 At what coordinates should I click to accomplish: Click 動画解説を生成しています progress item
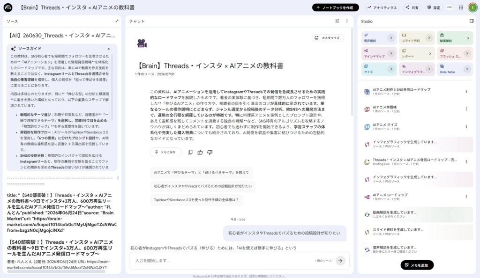click(417, 214)
